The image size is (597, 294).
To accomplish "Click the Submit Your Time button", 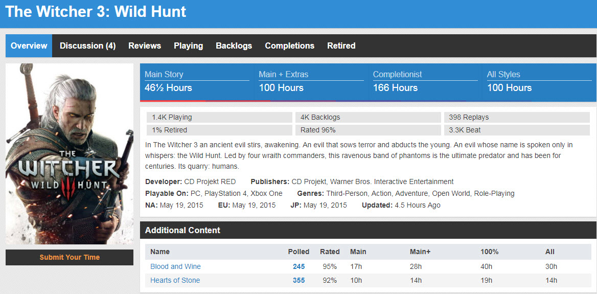I will 70,257.
